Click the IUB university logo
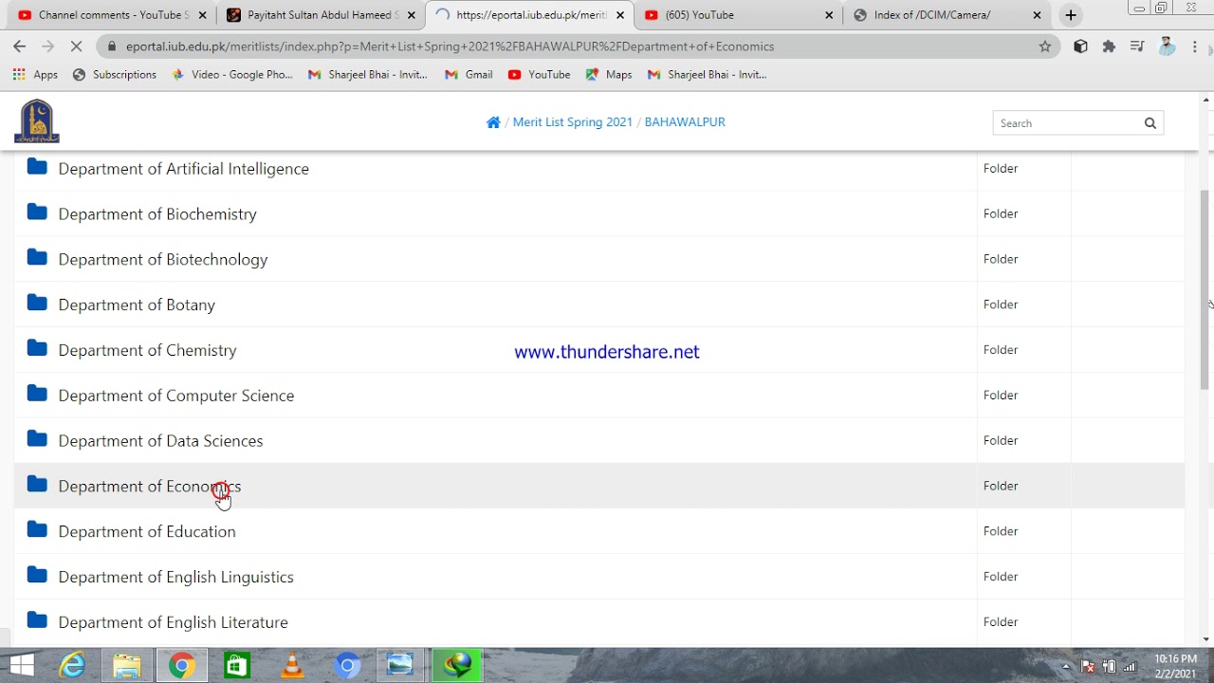 [37, 121]
